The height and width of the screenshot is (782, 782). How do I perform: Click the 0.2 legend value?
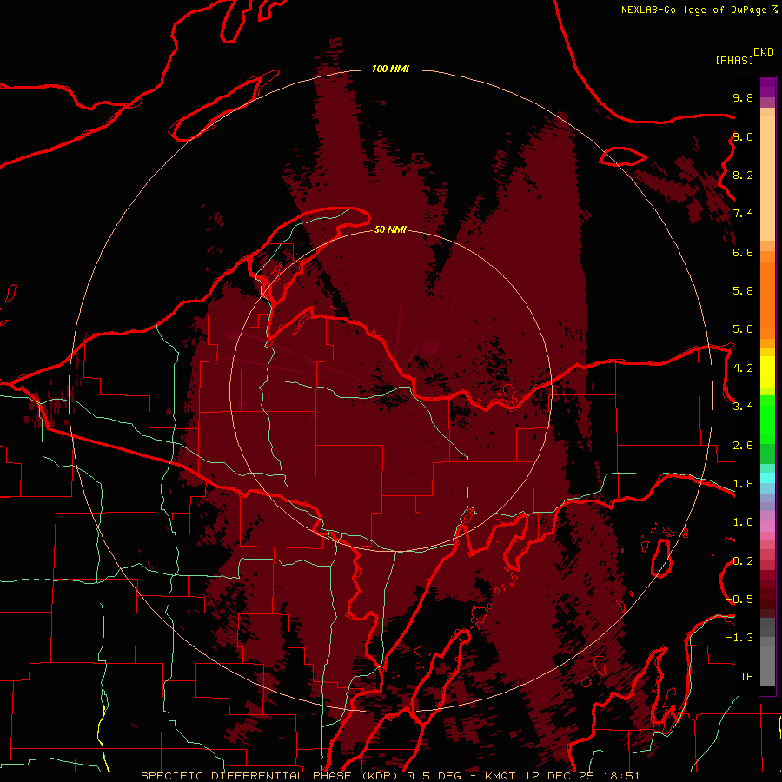point(743,561)
